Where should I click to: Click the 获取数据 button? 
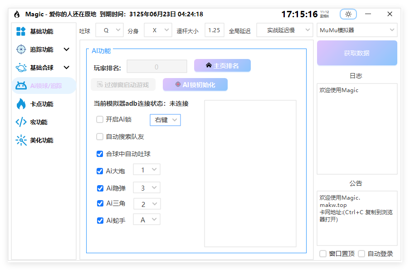[356, 53]
